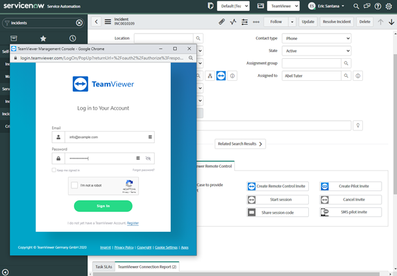397x276 pixels.
Task: Click the popup address bar URL
Action: pyautogui.click(x=102, y=58)
